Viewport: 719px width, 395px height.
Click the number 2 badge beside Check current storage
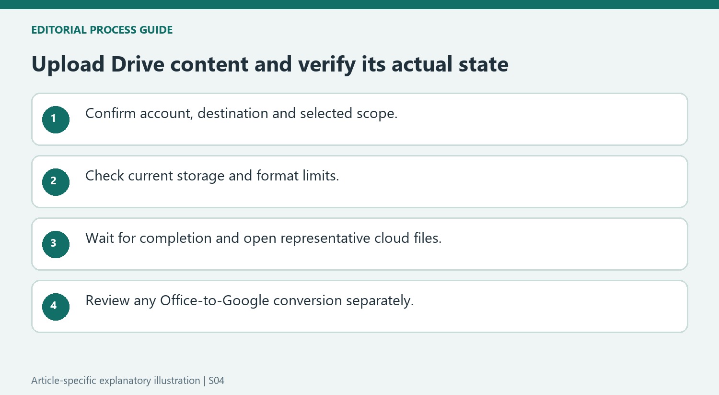56,182
